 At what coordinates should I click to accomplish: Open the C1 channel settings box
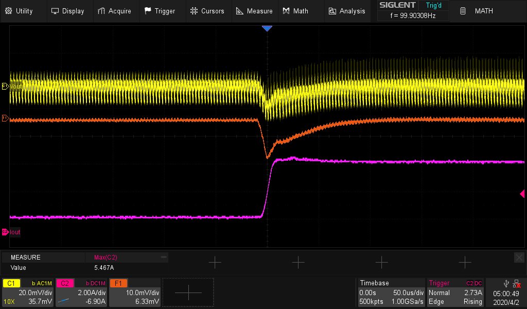point(28,293)
